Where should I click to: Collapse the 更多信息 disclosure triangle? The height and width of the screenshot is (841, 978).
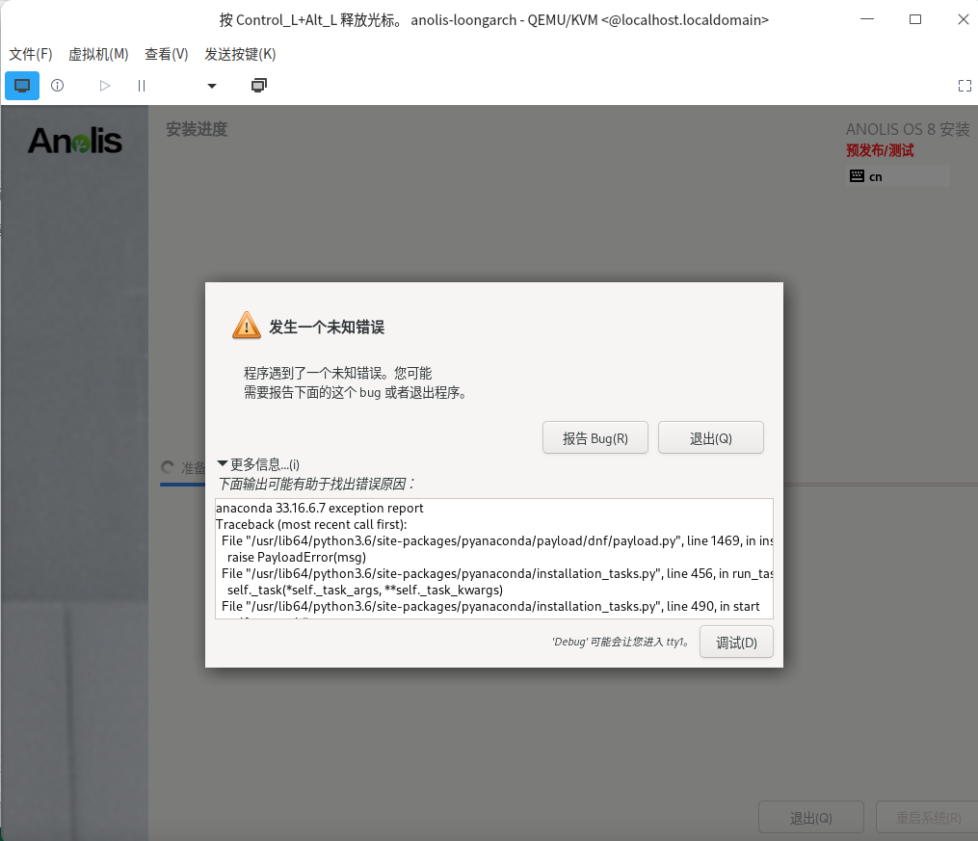point(223,463)
